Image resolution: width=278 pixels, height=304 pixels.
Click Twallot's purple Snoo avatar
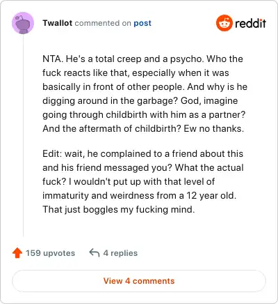[x=23, y=23]
